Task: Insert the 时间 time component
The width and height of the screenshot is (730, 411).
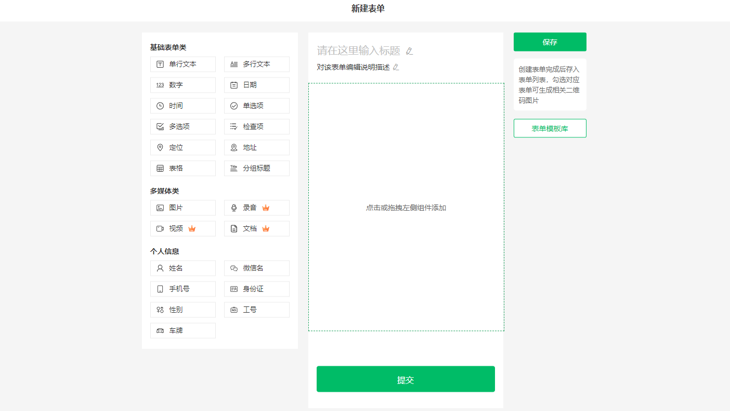Action: [x=182, y=106]
